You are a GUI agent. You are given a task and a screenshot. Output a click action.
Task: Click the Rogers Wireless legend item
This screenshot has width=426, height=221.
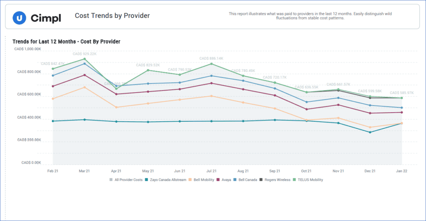(275, 180)
